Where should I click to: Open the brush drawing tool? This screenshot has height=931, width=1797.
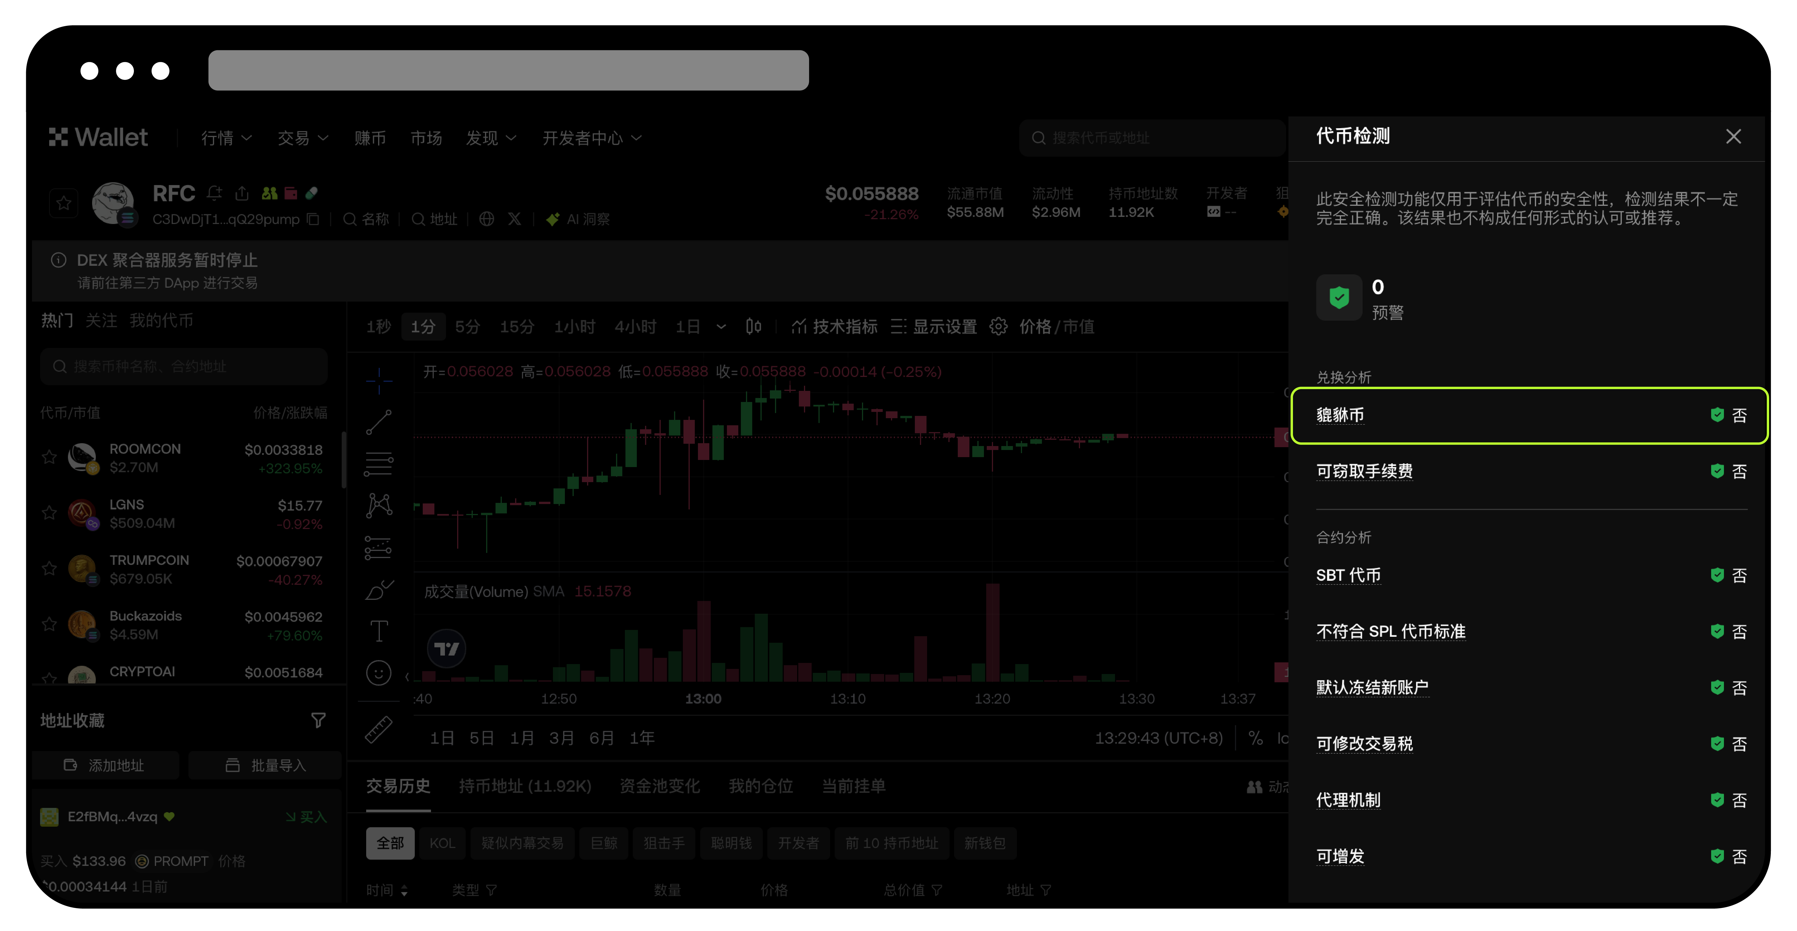[x=379, y=589]
